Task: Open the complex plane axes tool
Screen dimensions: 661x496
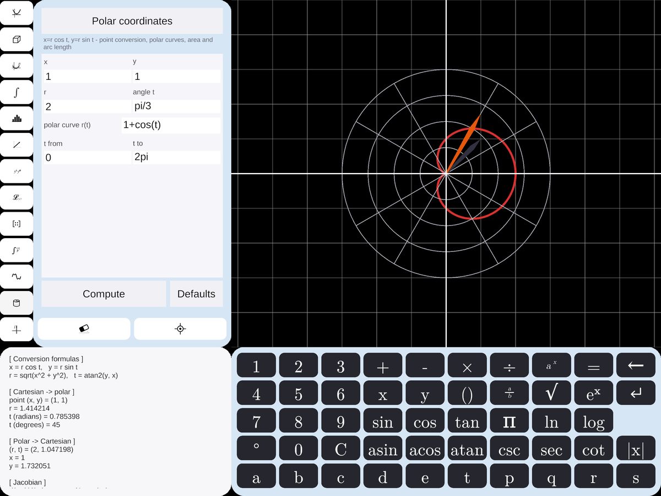Action: click(x=17, y=330)
